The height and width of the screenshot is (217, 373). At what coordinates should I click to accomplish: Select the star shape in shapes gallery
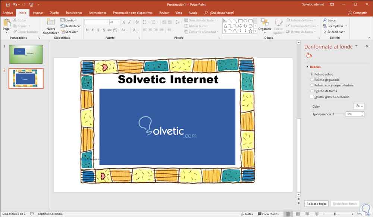(x=250, y=31)
